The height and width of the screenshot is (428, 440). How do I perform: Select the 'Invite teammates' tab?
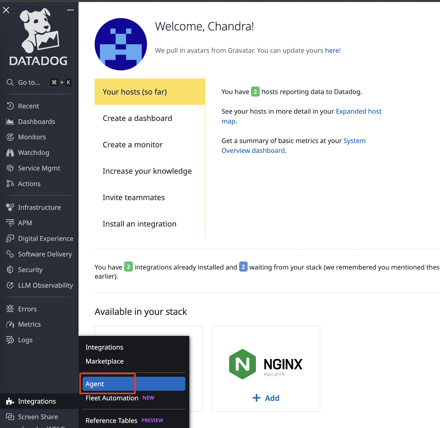click(150, 197)
